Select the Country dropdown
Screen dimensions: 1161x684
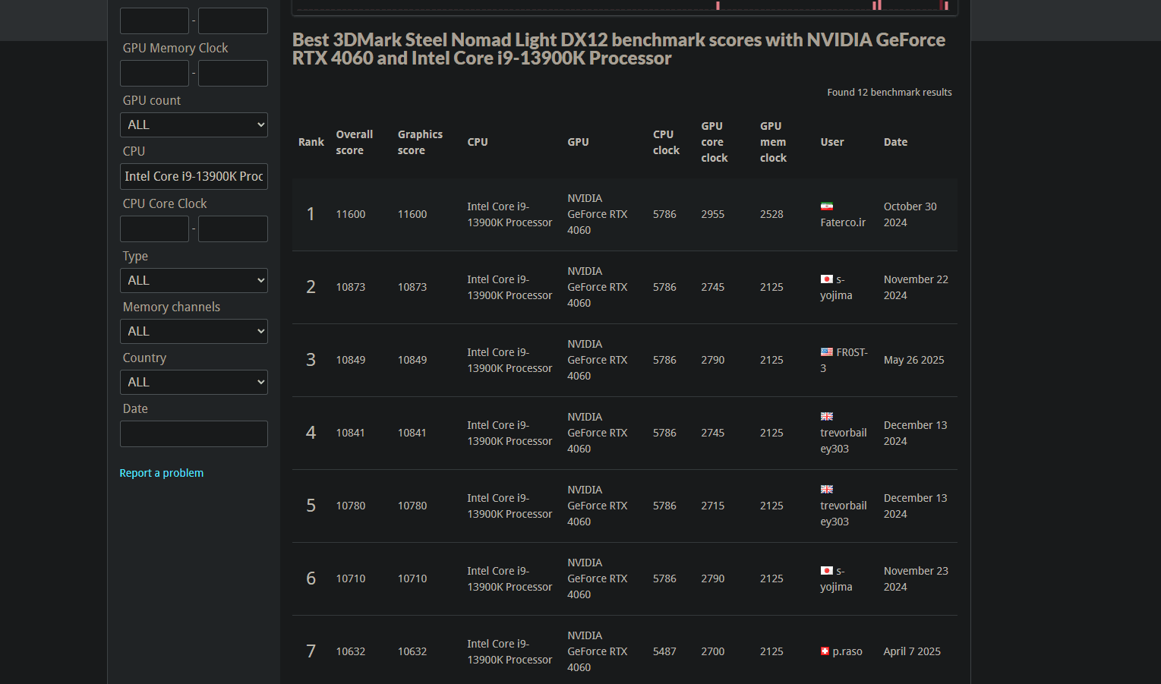[x=194, y=382]
